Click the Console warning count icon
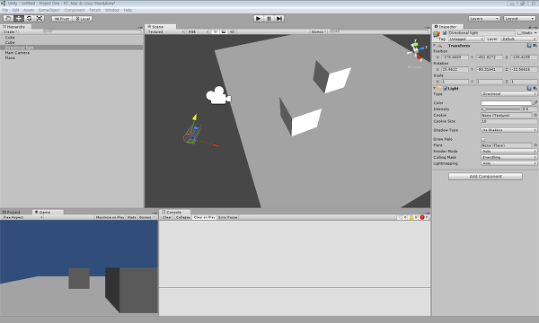This screenshot has height=323, width=539. (413, 217)
